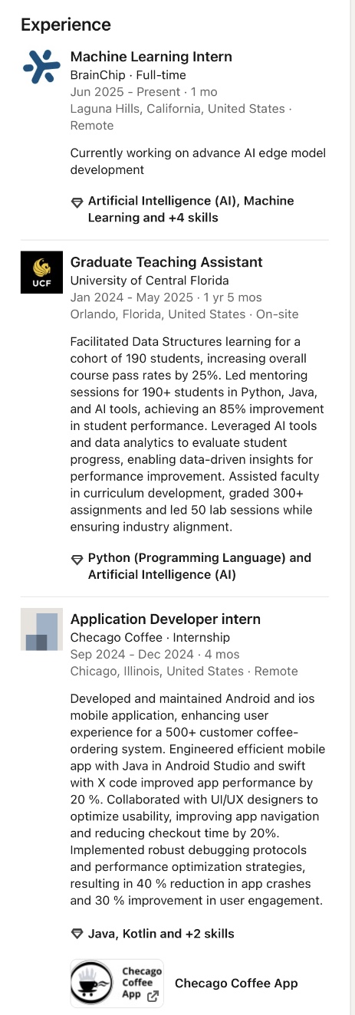Open the Graduate Teaching Assistant title

click(x=166, y=262)
